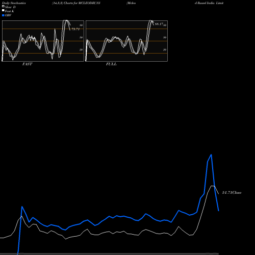Click the Fast K legend swatch

pyautogui.click(x=3, y=11)
